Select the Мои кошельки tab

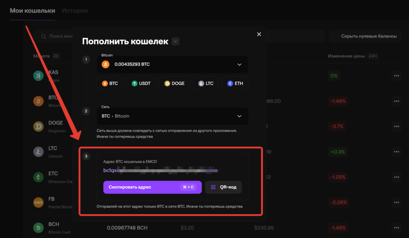32,11
